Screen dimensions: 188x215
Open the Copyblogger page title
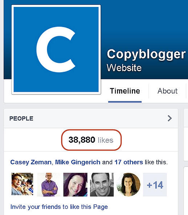146,54
